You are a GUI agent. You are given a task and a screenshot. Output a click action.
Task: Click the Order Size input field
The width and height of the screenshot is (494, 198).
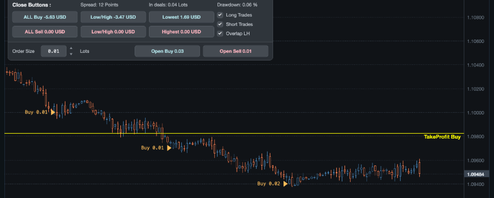[53, 51]
